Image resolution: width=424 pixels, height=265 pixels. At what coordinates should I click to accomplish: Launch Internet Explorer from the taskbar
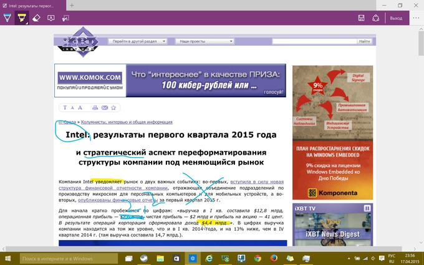[209, 259]
